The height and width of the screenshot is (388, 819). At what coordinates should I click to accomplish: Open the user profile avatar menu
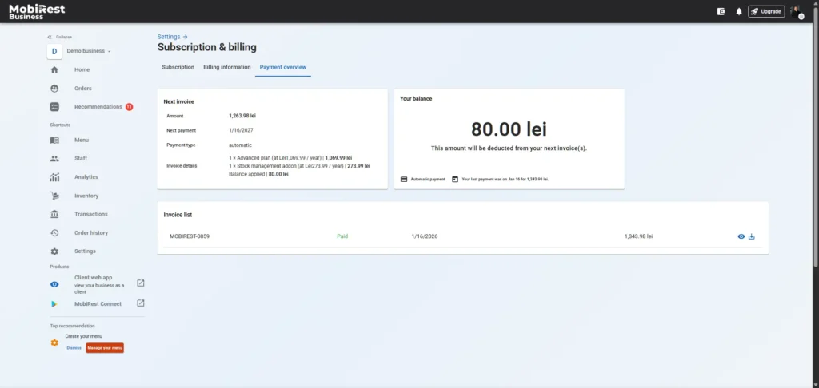tap(796, 11)
